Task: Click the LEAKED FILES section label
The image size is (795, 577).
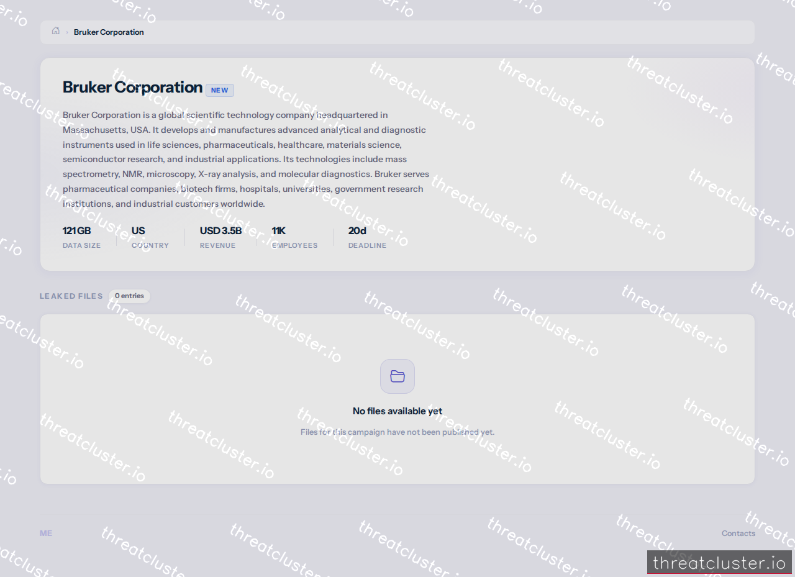Action: pos(71,296)
